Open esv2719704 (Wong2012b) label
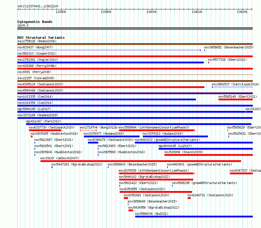This screenshot has width=261, height=228. click(99, 127)
